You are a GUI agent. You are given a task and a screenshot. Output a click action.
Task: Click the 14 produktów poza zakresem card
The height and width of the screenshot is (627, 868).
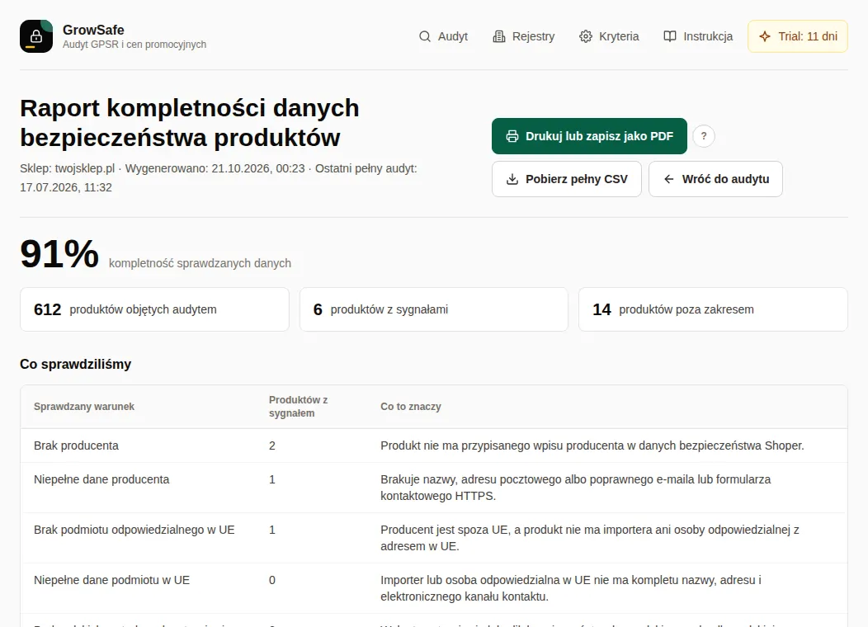713,309
